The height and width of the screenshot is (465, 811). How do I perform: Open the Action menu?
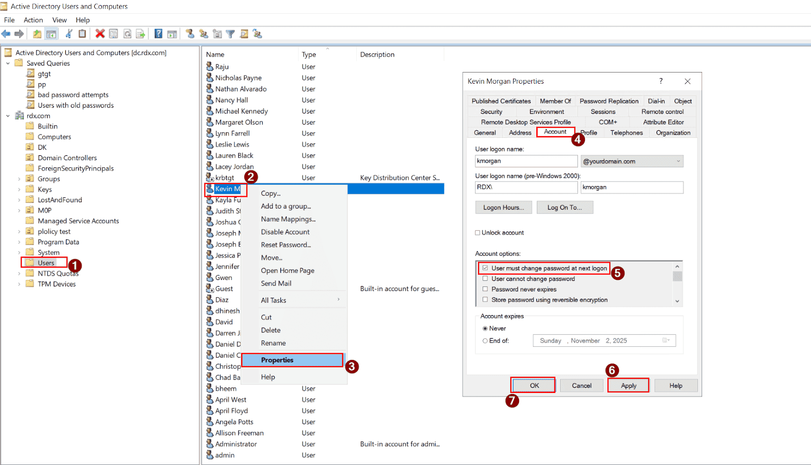[x=33, y=20]
